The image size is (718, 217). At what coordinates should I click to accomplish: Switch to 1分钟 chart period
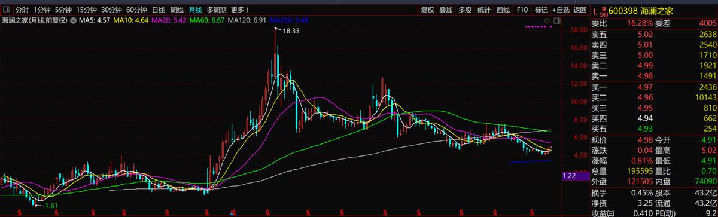coord(42,10)
